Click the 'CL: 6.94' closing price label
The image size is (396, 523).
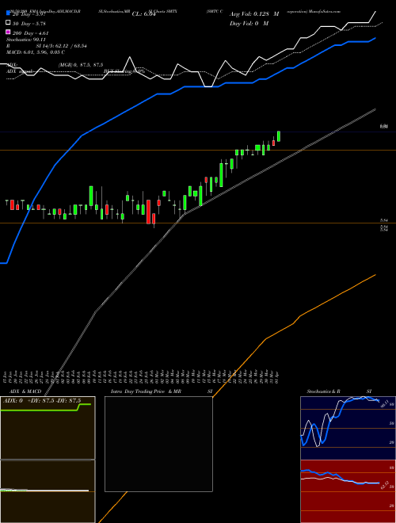click(x=143, y=14)
